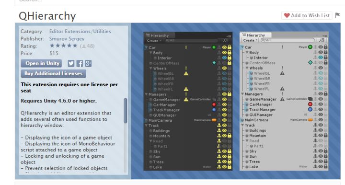The height and width of the screenshot is (185, 345).
Task: Click the Add to Wish List button
Action: click(x=307, y=15)
